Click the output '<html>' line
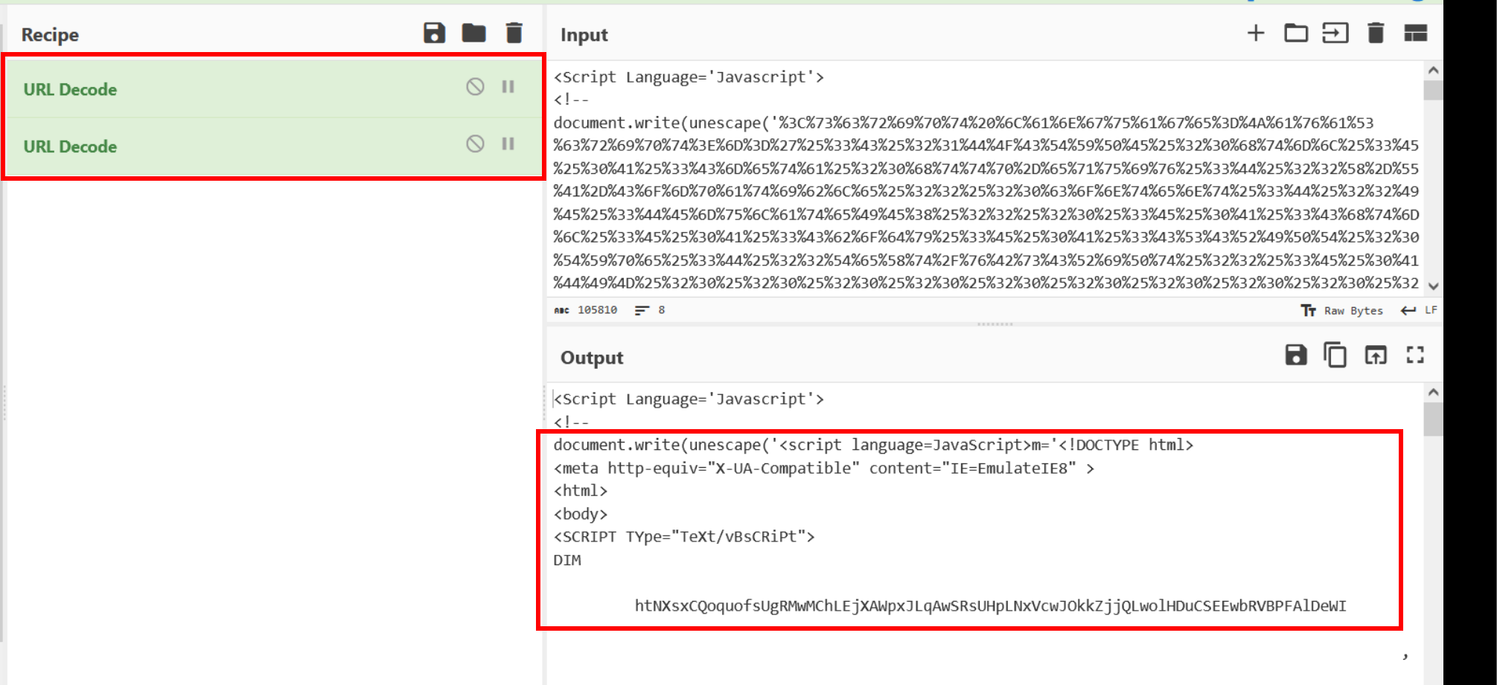This screenshot has height=685, width=1497. coord(581,491)
